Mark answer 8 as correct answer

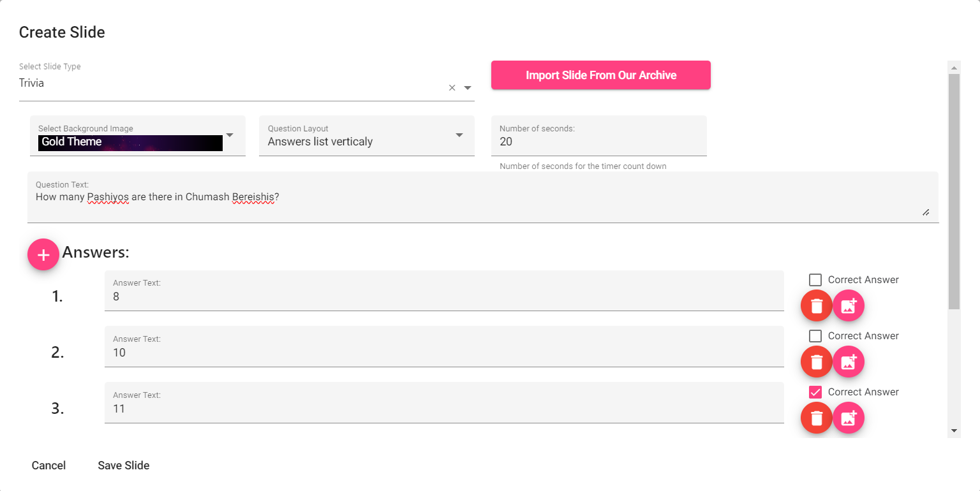point(815,280)
